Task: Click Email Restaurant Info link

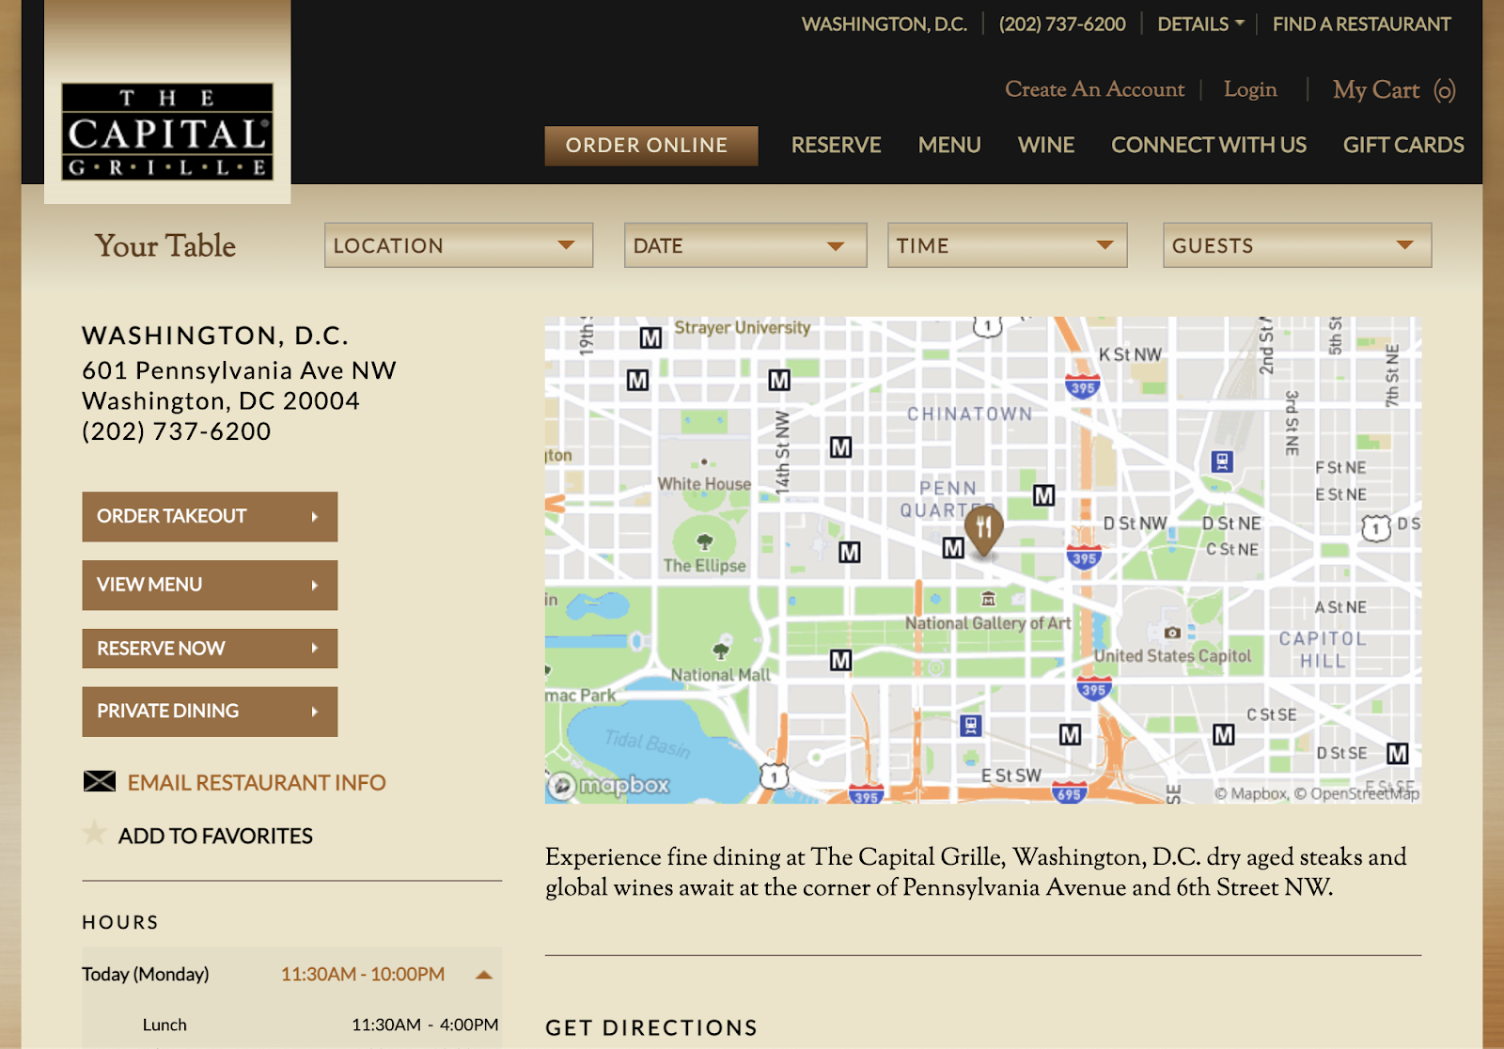Action: [257, 782]
